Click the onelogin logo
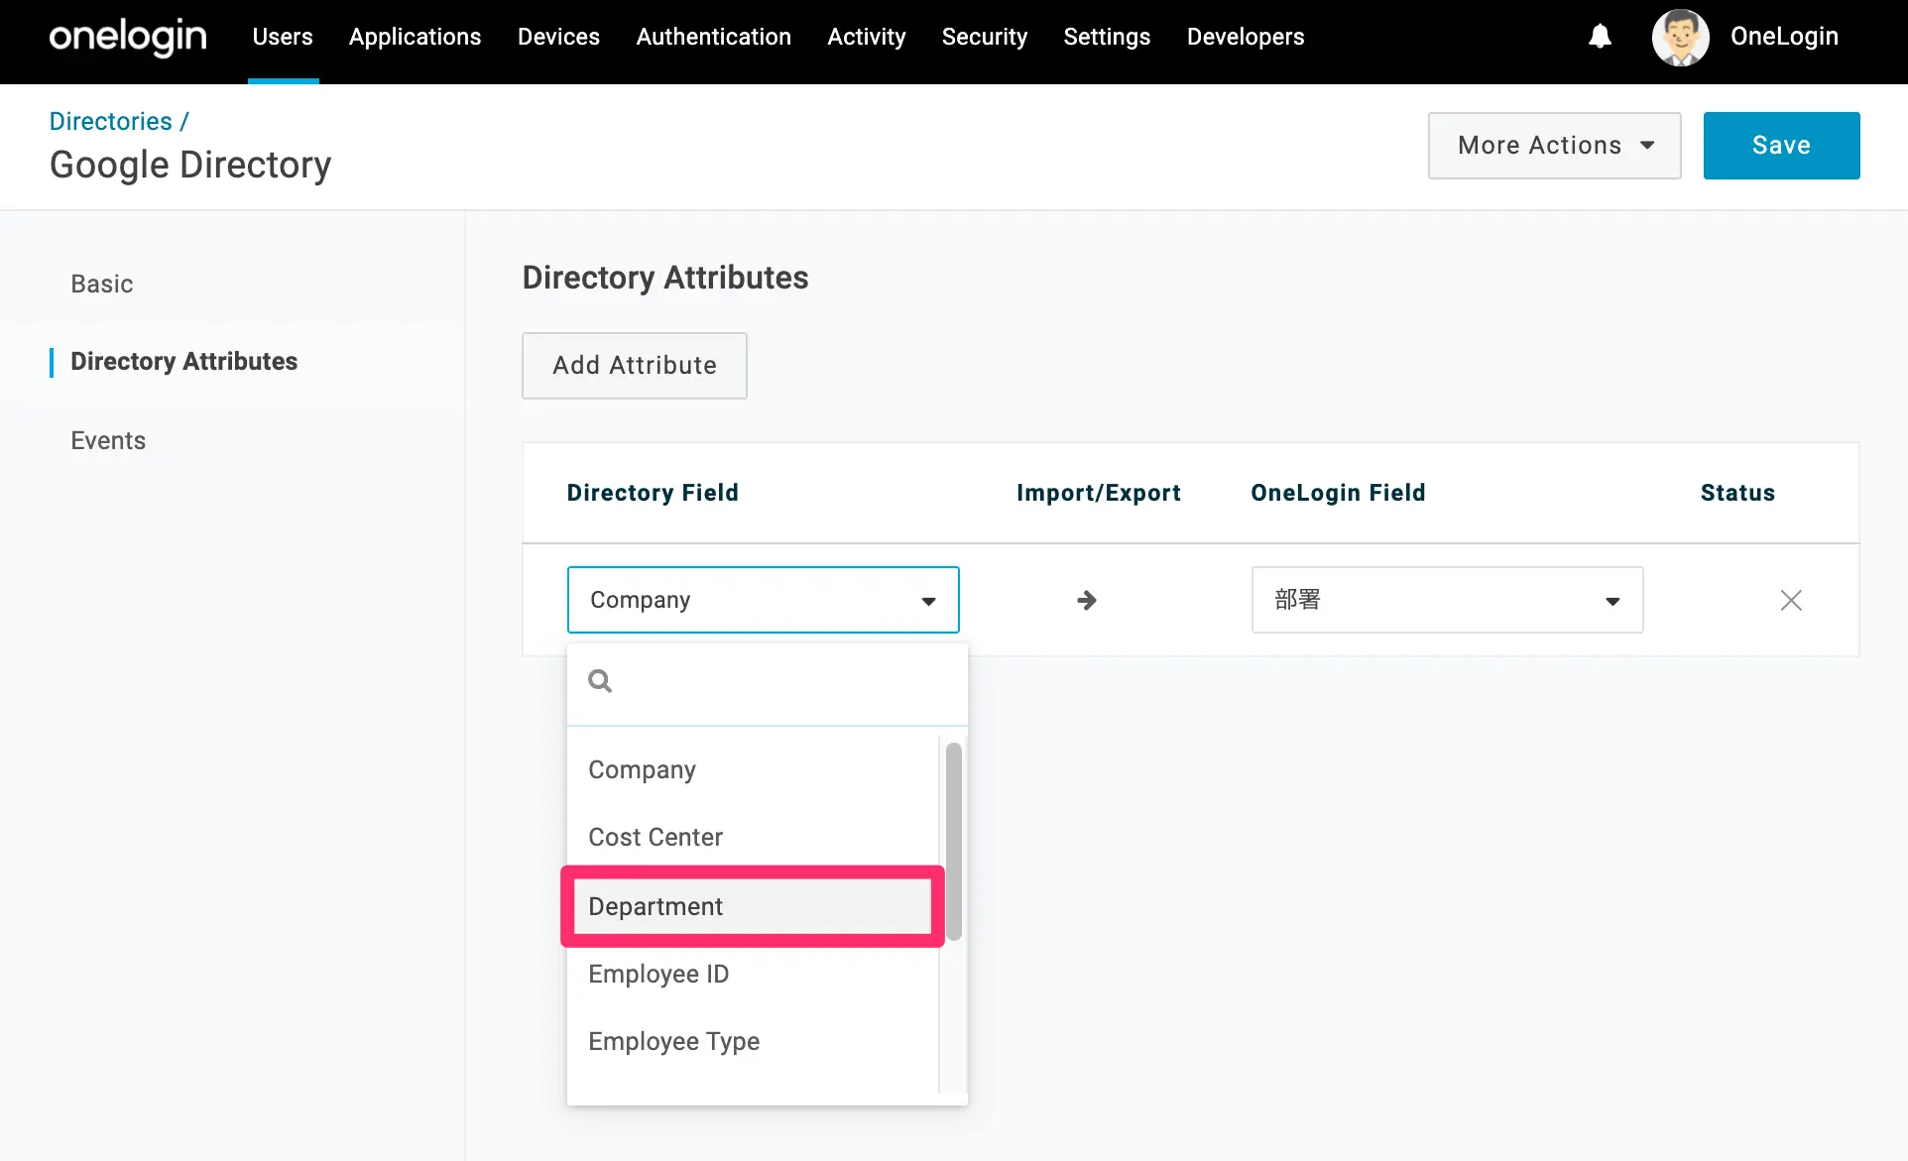This screenshot has width=1908, height=1161. click(x=128, y=37)
